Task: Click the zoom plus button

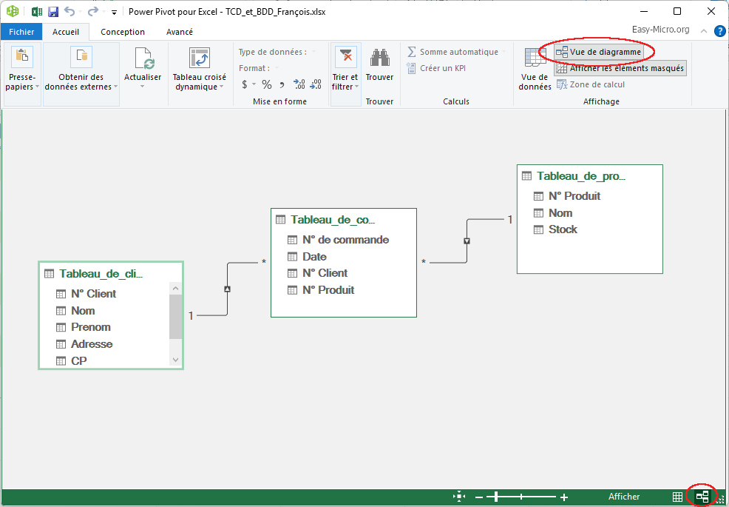Action: (x=564, y=497)
